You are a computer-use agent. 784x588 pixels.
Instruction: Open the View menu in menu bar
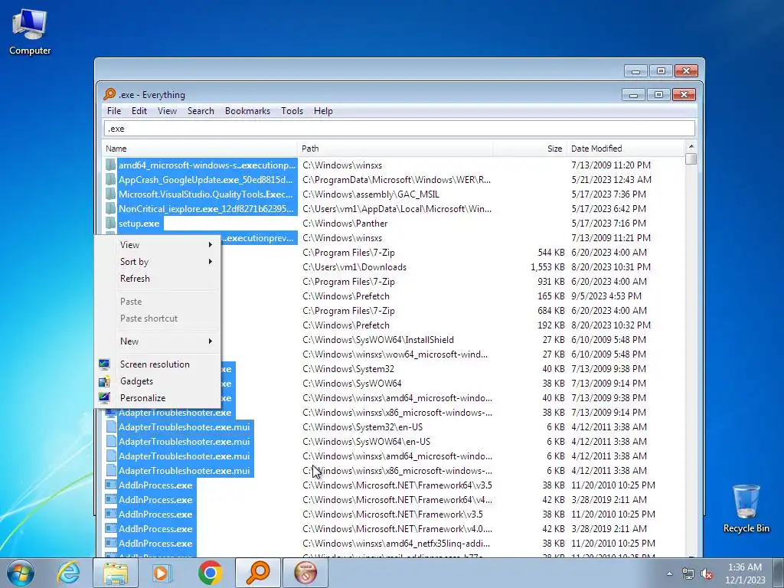pyautogui.click(x=167, y=111)
